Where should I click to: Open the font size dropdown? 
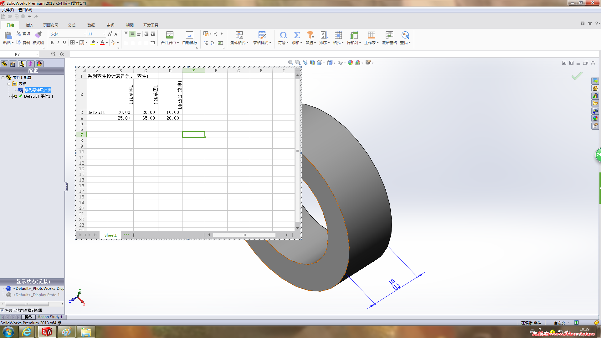click(x=104, y=34)
